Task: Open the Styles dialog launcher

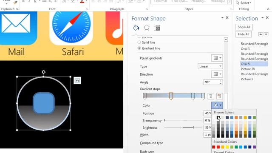Action: coord(231,9)
